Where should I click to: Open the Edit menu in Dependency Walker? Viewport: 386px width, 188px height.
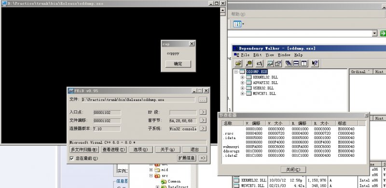[x=257, y=55]
